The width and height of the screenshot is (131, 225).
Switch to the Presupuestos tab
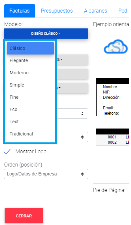click(x=57, y=11)
